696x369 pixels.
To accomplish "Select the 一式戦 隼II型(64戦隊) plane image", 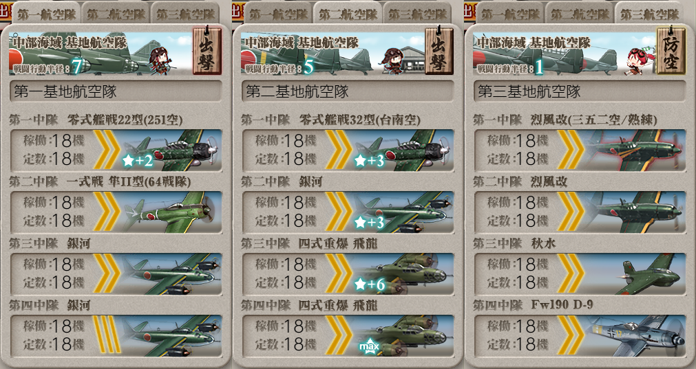I will (x=172, y=212).
